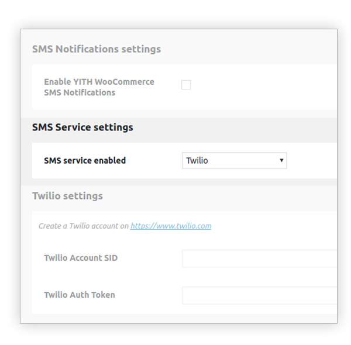
Task: Focus the Twilio Auth Token field
Action: 259,295
